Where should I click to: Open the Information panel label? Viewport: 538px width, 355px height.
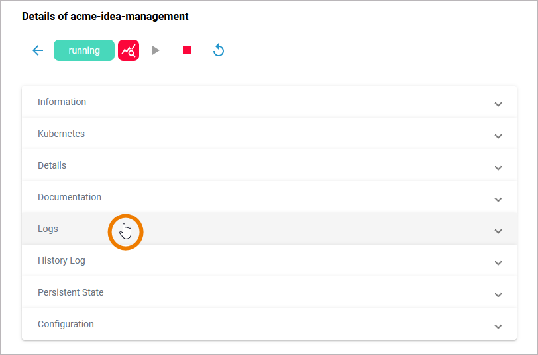point(62,102)
